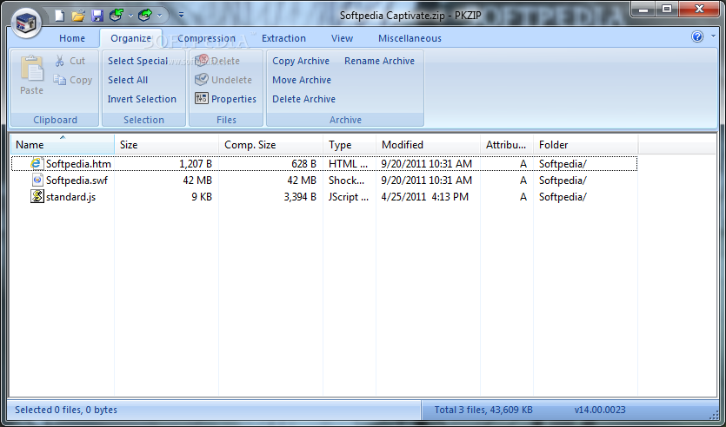
Task: Open the PKZIP application orb menu
Action: (x=26, y=23)
